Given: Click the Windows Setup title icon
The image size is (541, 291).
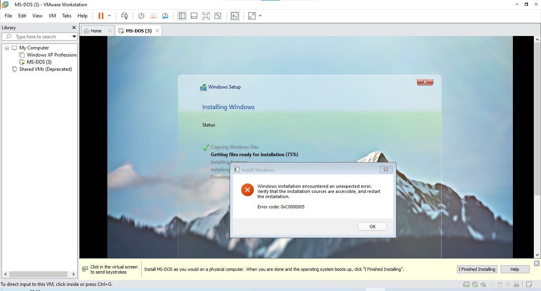Looking at the screenshot, I should (x=203, y=87).
